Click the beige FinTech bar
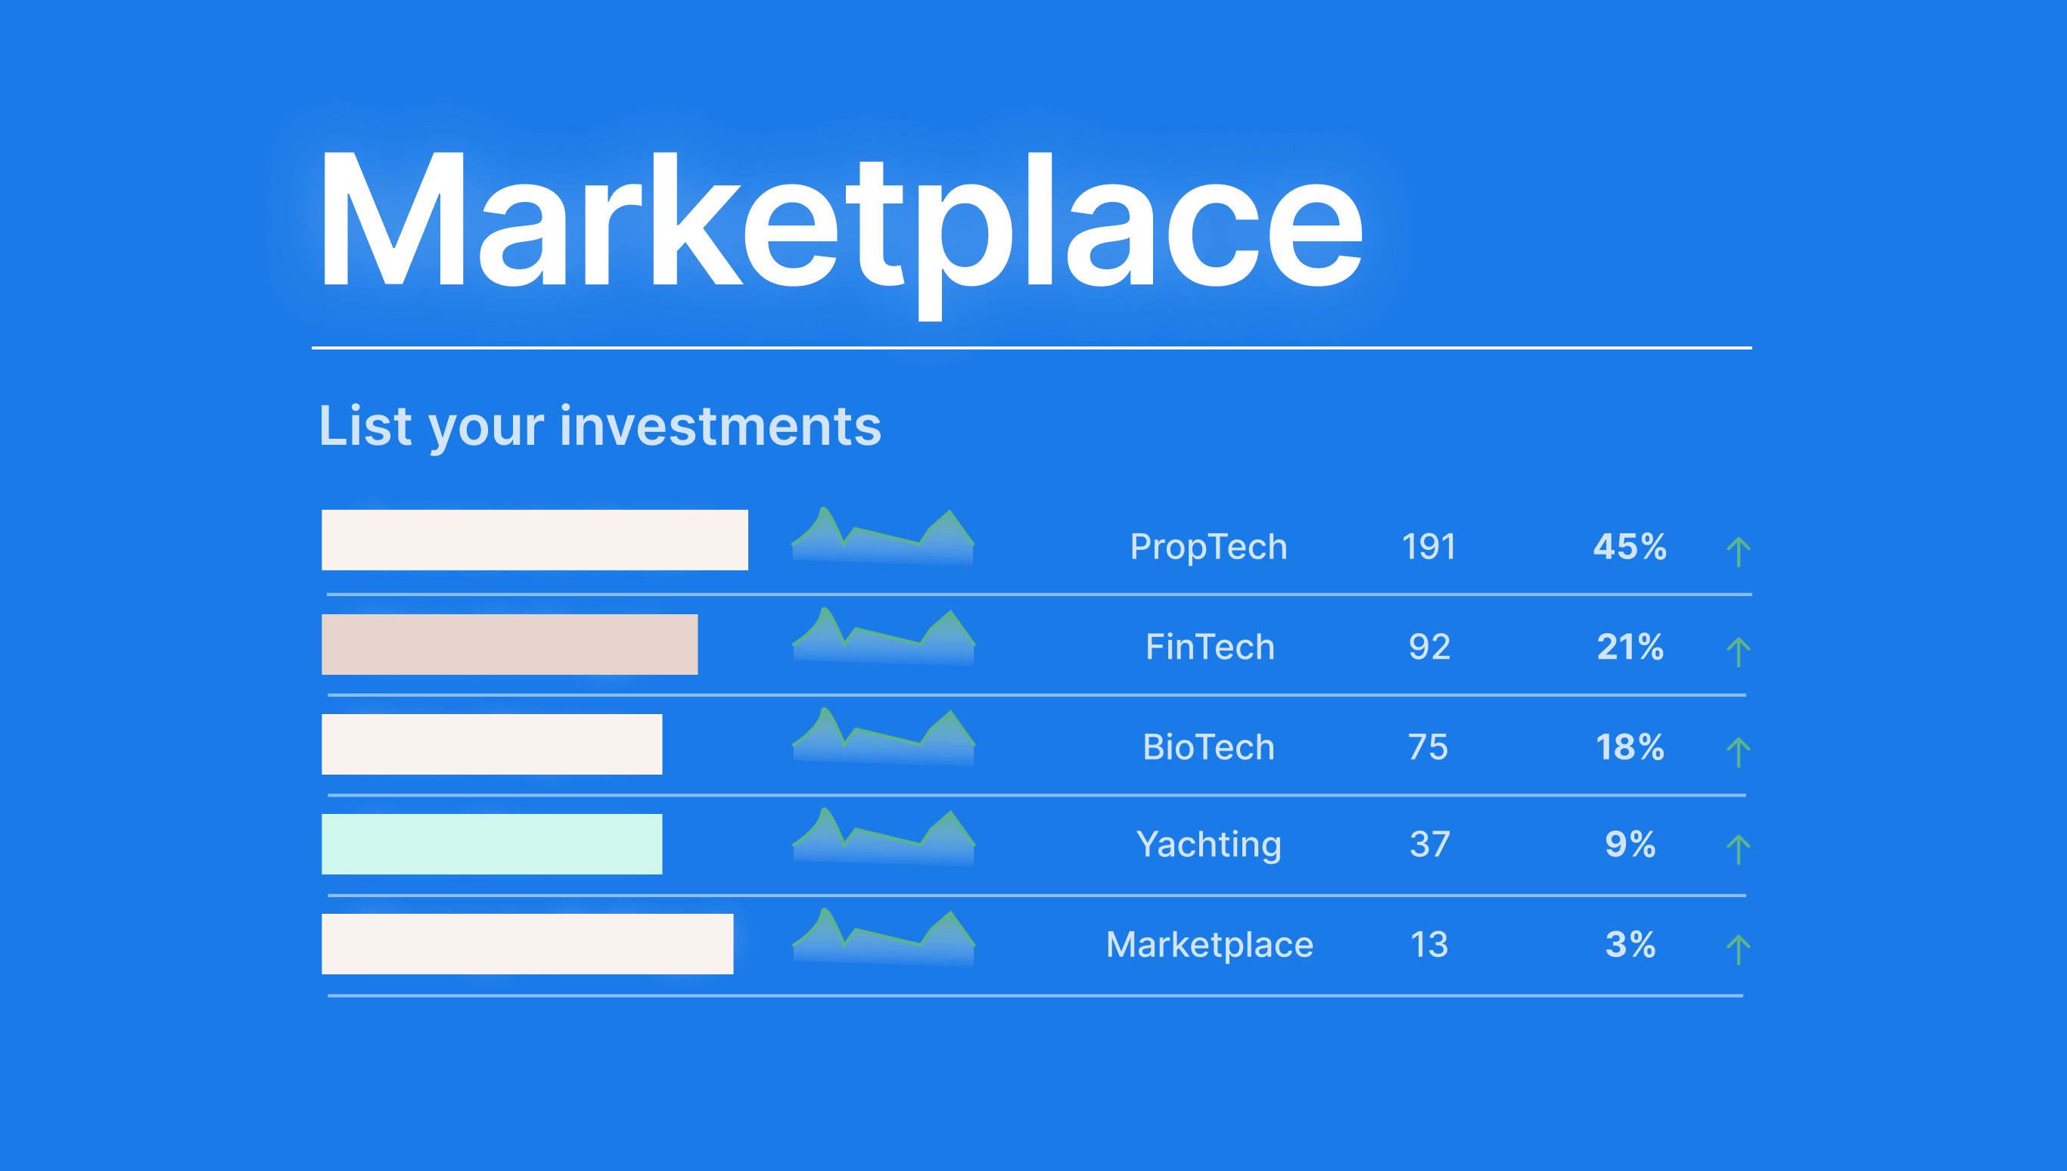Viewport: 2067px width, 1171px height. [509, 645]
